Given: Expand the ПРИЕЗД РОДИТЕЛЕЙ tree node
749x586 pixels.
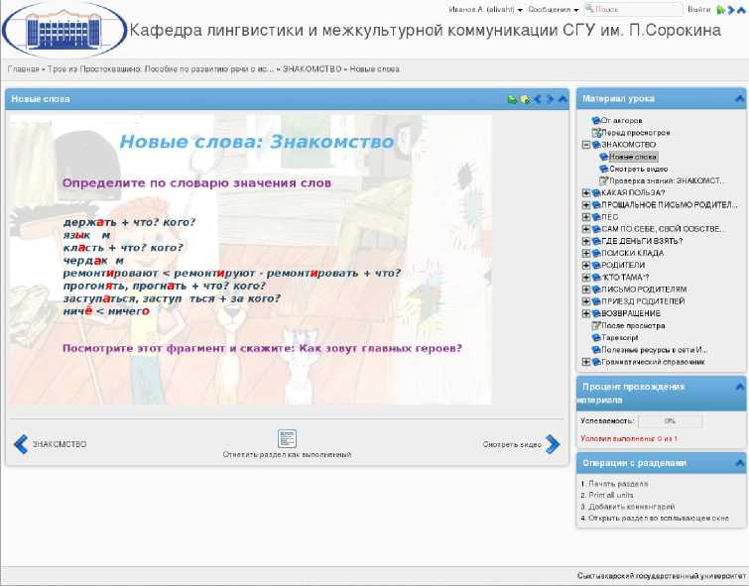Looking at the screenshot, I should (x=585, y=301).
